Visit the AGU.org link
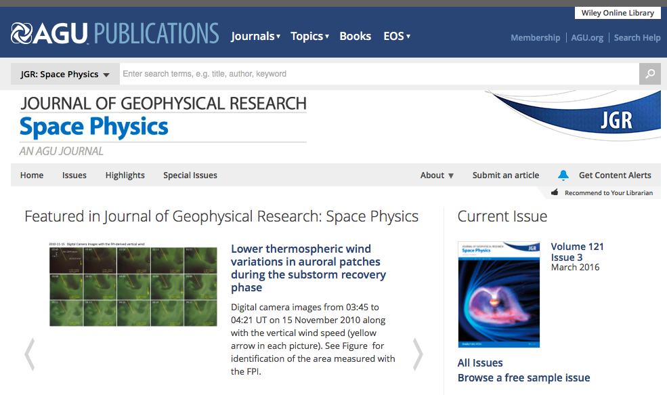Screen dimensions: 667x395 point(587,37)
